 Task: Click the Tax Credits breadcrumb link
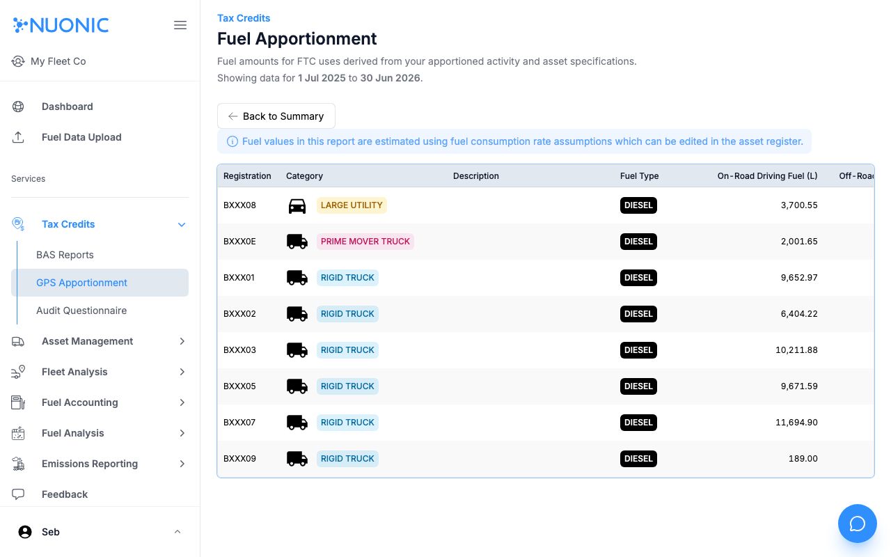click(244, 18)
